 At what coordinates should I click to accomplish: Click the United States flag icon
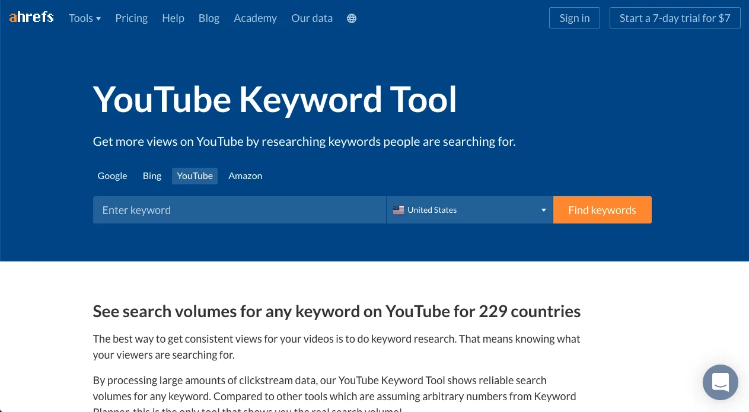[x=399, y=210]
